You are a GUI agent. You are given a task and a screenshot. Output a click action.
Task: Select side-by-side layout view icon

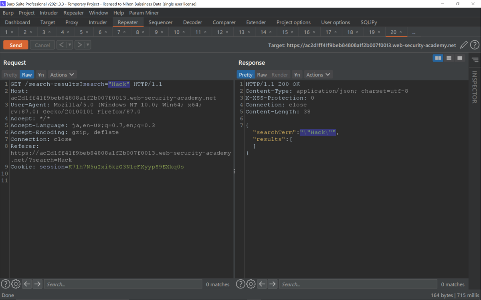438,58
